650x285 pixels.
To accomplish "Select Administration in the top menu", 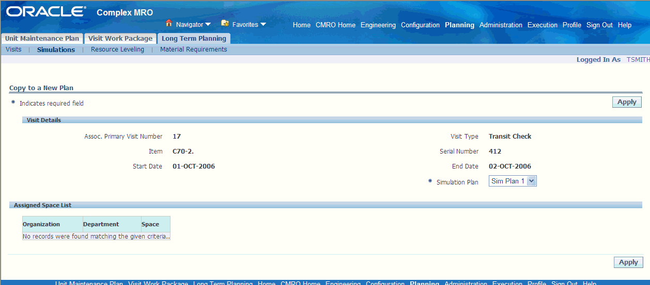I will tap(501, 25).
